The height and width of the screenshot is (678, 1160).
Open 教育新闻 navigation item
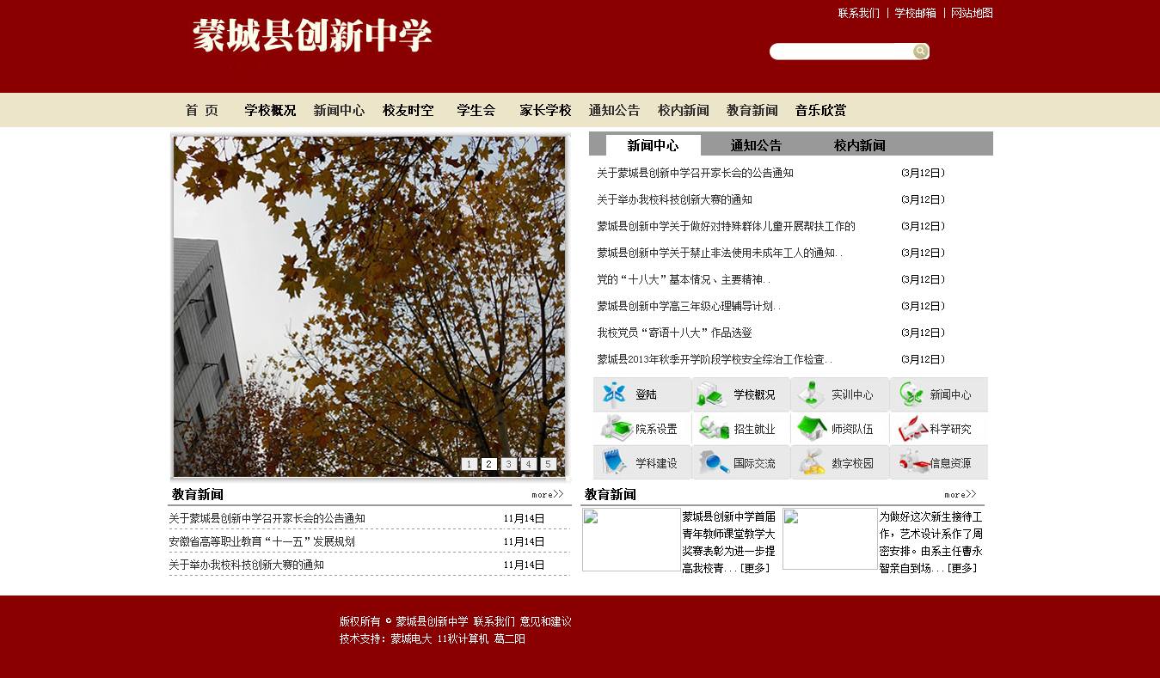(752, 110)
